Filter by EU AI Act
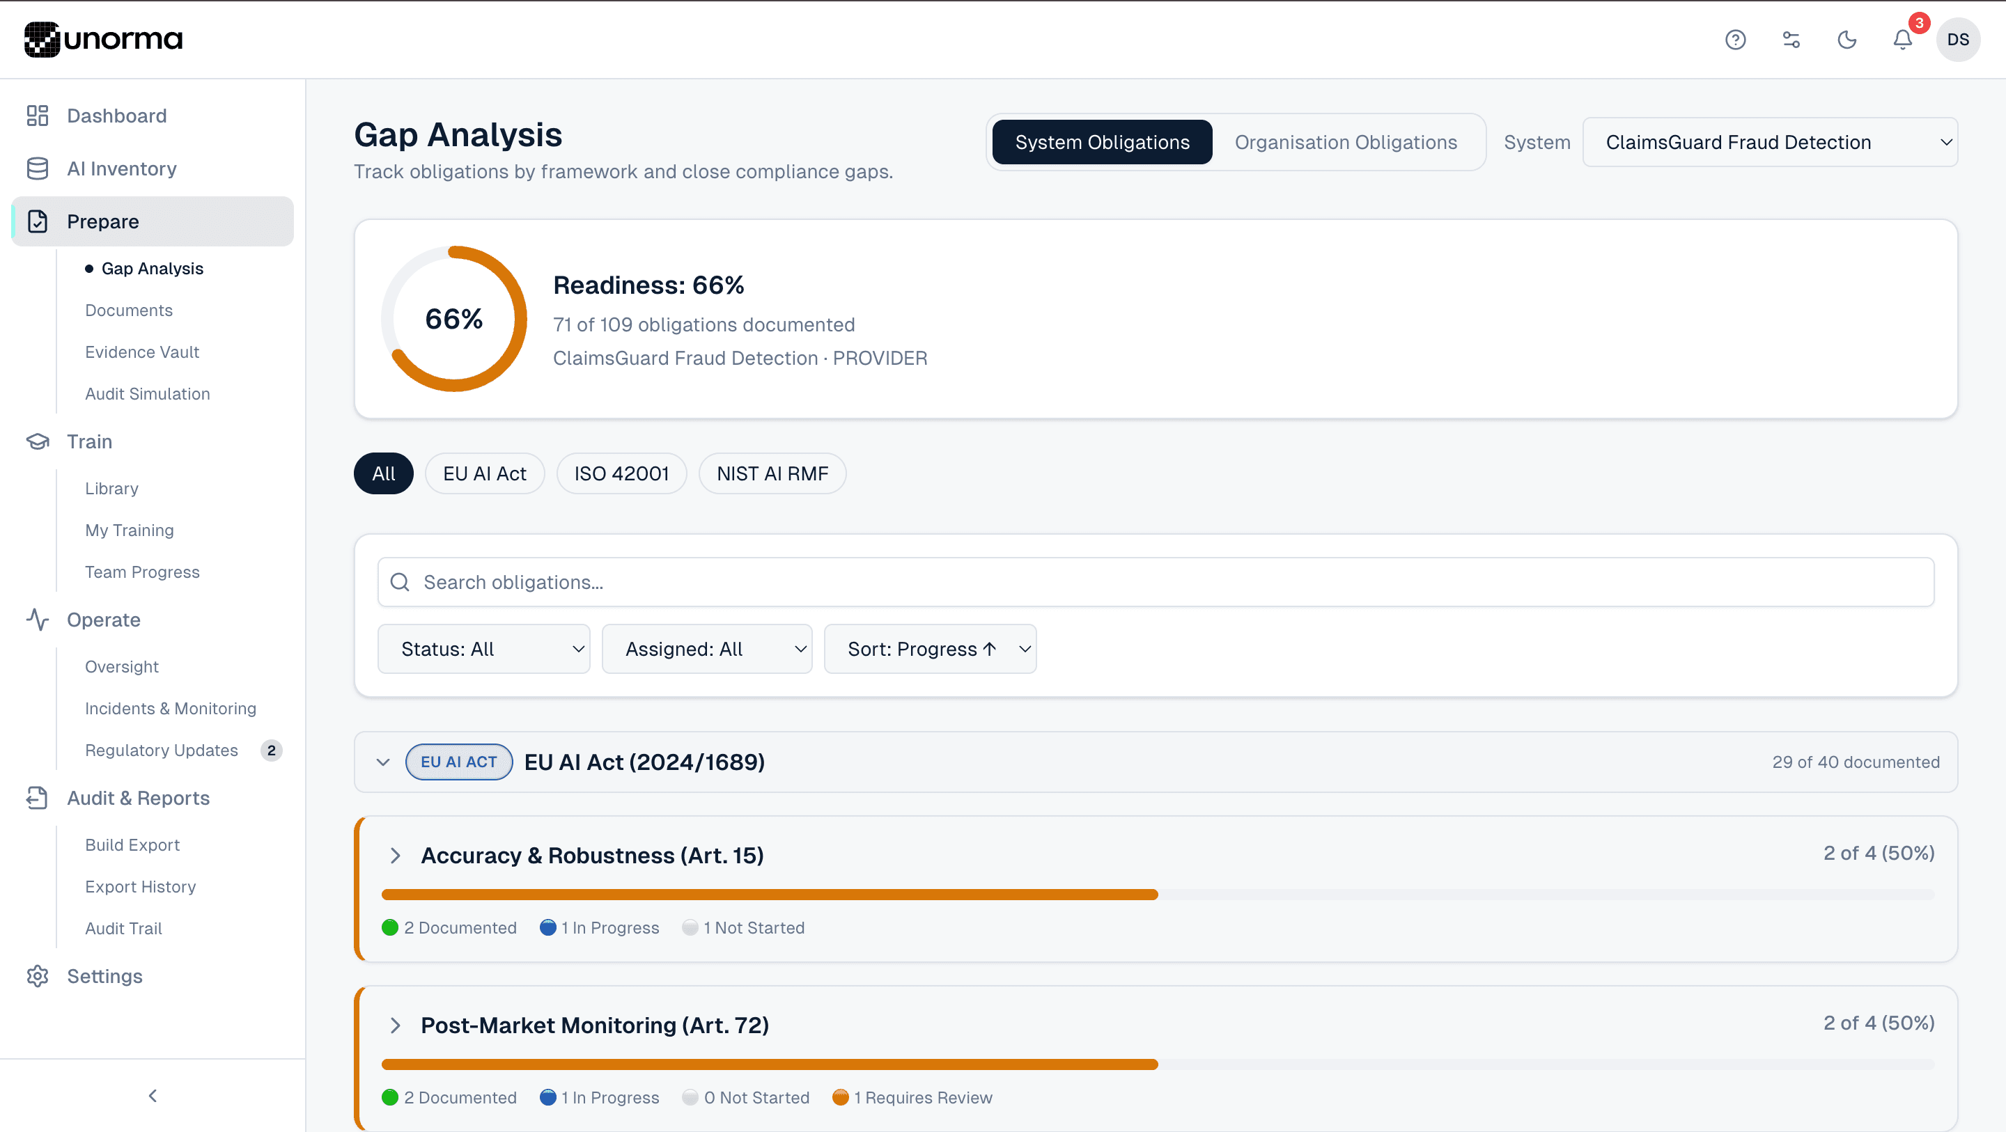This screenshot has height=1132, width=2006. (484, 473)
